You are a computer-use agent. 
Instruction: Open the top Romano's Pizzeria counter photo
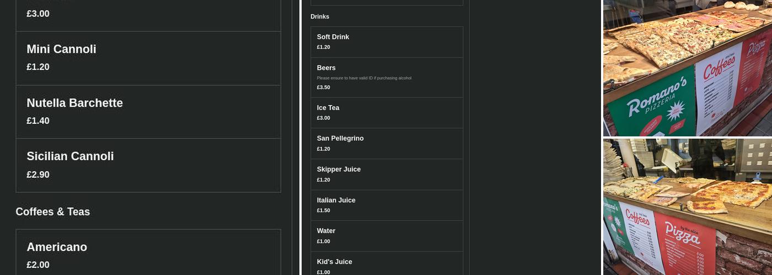click(687, 68)
